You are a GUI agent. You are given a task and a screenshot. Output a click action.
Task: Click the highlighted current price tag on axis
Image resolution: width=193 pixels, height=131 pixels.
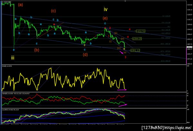pos(189,47)
